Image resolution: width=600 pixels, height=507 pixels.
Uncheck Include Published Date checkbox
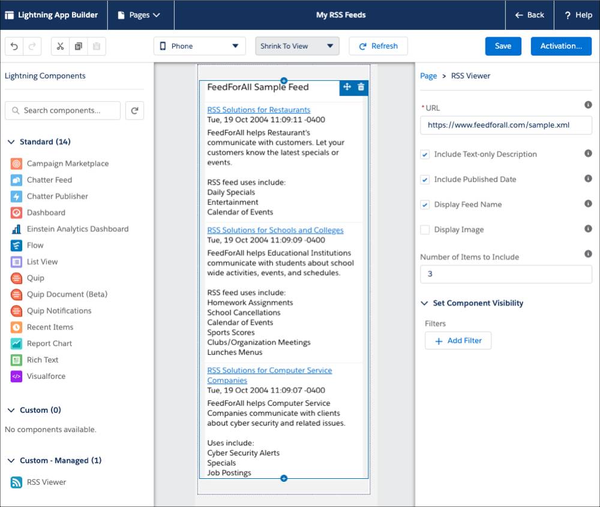tap(425, 180)
